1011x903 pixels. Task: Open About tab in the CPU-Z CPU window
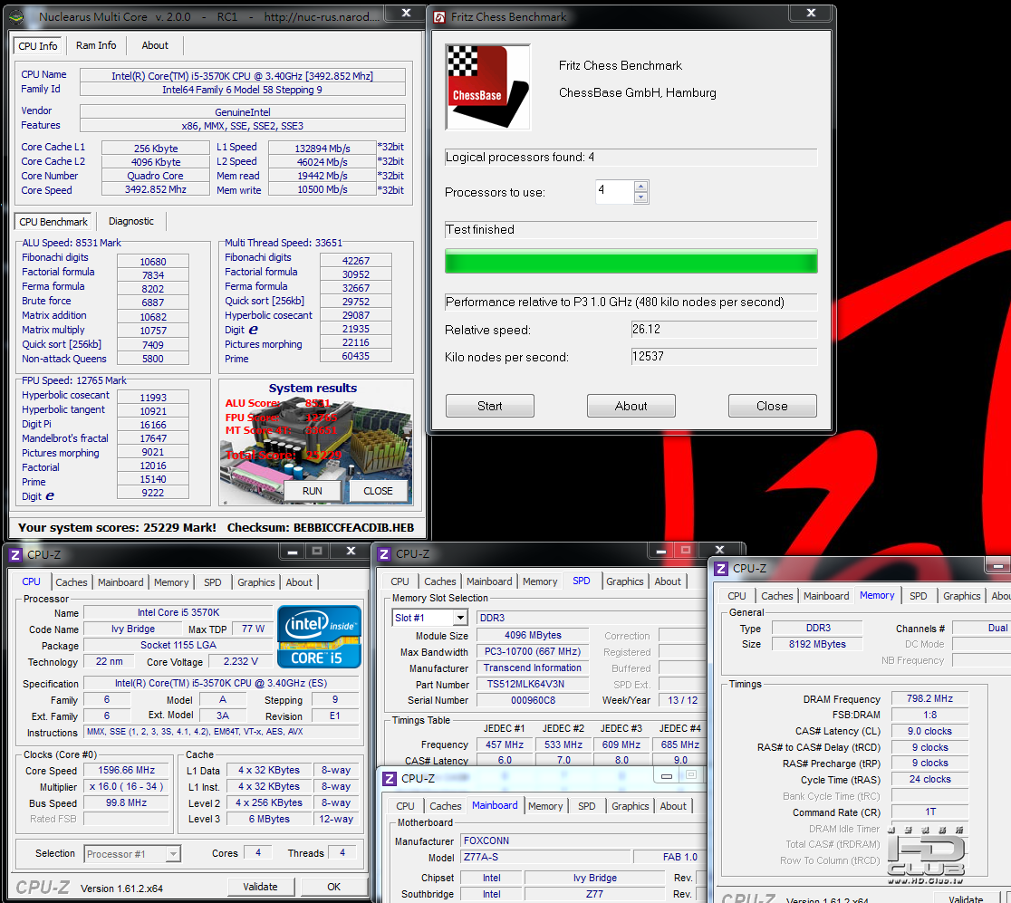299,582
